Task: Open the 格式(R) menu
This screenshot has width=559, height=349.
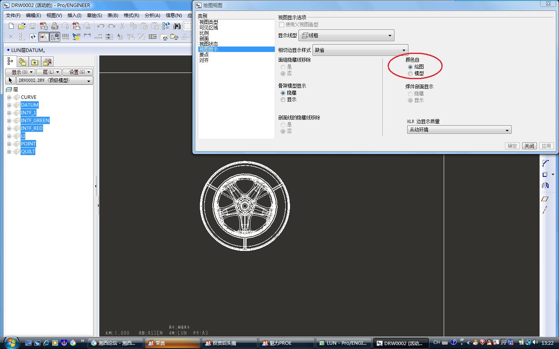Action: click(131, 16)
